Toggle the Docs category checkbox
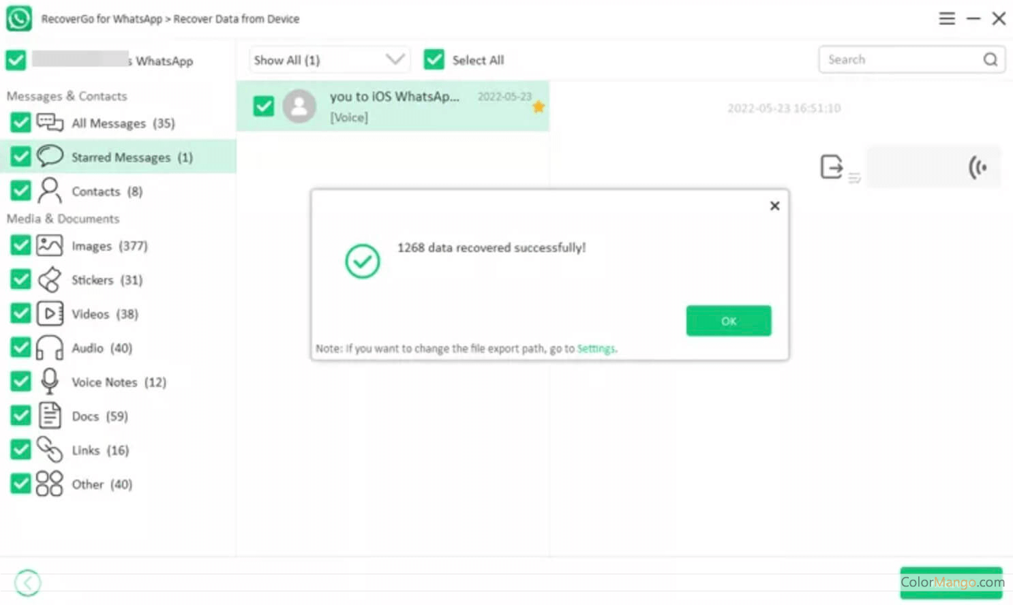The height and width of the screenshot is (605, 1013). coord(20,416)
